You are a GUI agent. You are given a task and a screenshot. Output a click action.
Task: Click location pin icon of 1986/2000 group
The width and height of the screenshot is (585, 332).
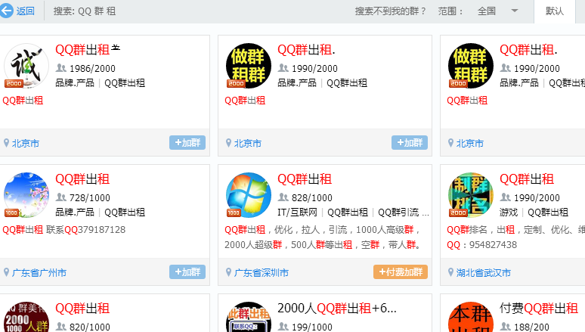click(6, 143)
